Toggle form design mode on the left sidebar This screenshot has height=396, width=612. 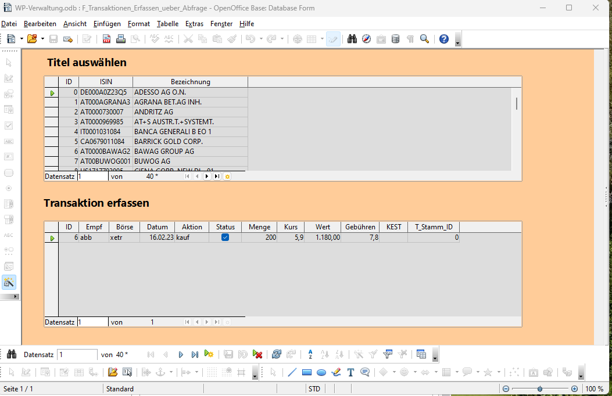9,282
